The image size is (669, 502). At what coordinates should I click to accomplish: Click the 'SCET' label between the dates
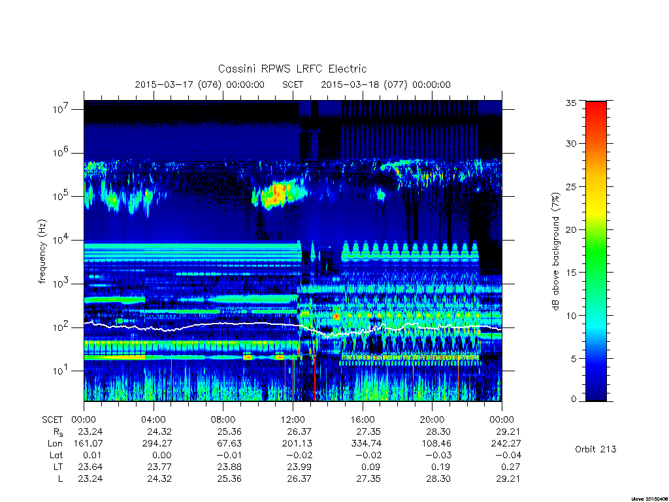click(293, 84)
